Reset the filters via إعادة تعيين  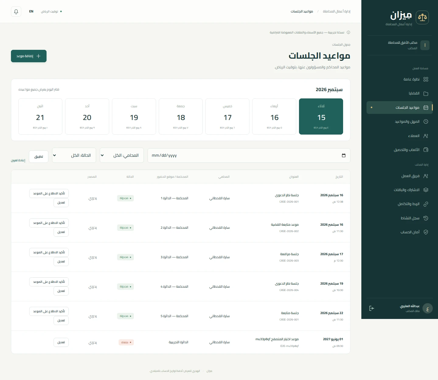pos(18,160)
